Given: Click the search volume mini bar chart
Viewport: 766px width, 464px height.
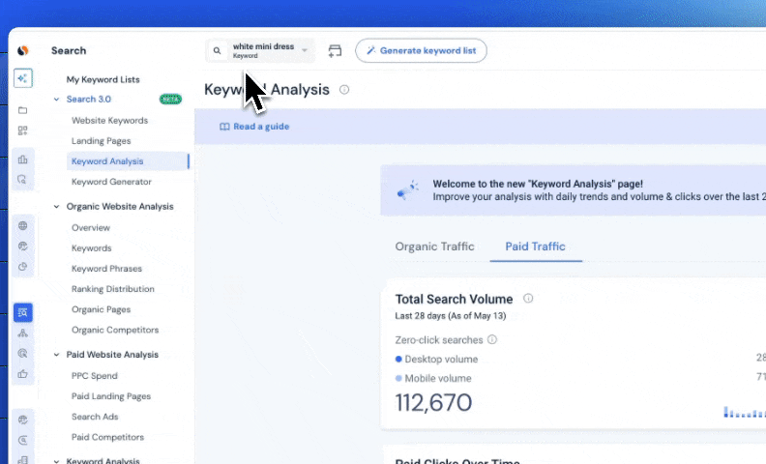Looking at the screenshot, I should click(x=745, y=412).
